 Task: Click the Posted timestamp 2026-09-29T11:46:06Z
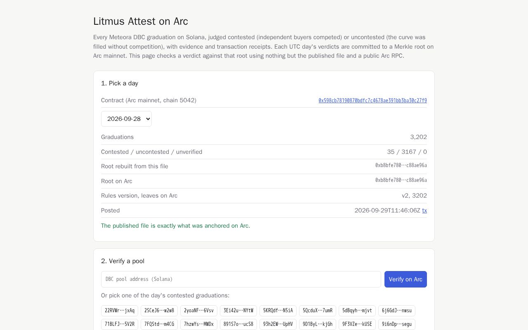[x=387, y=210]
